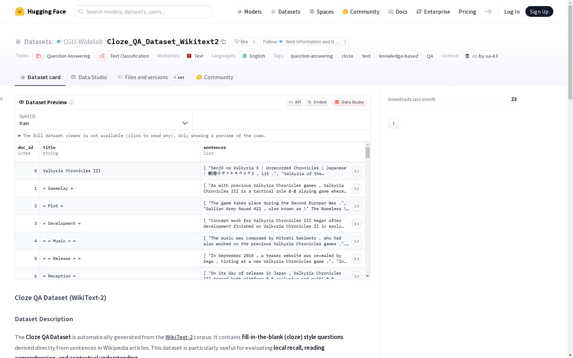
Task: Click the Sign Up button
Action: [539, 11]
